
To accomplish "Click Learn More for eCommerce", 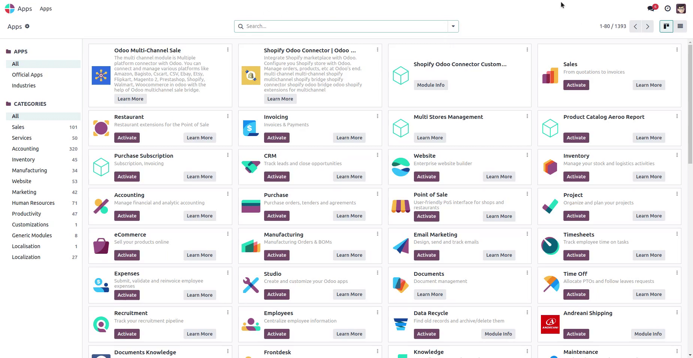I will point(199,255).
